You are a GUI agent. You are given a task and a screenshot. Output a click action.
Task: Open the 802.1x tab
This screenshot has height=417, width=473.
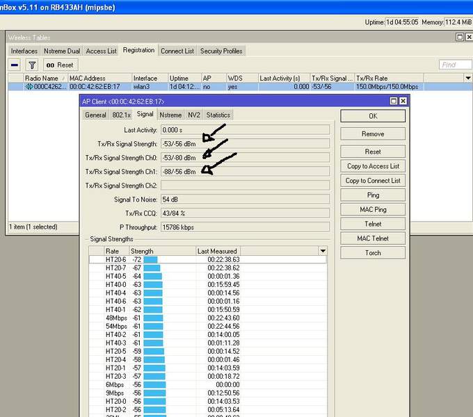tap(121, 115)
